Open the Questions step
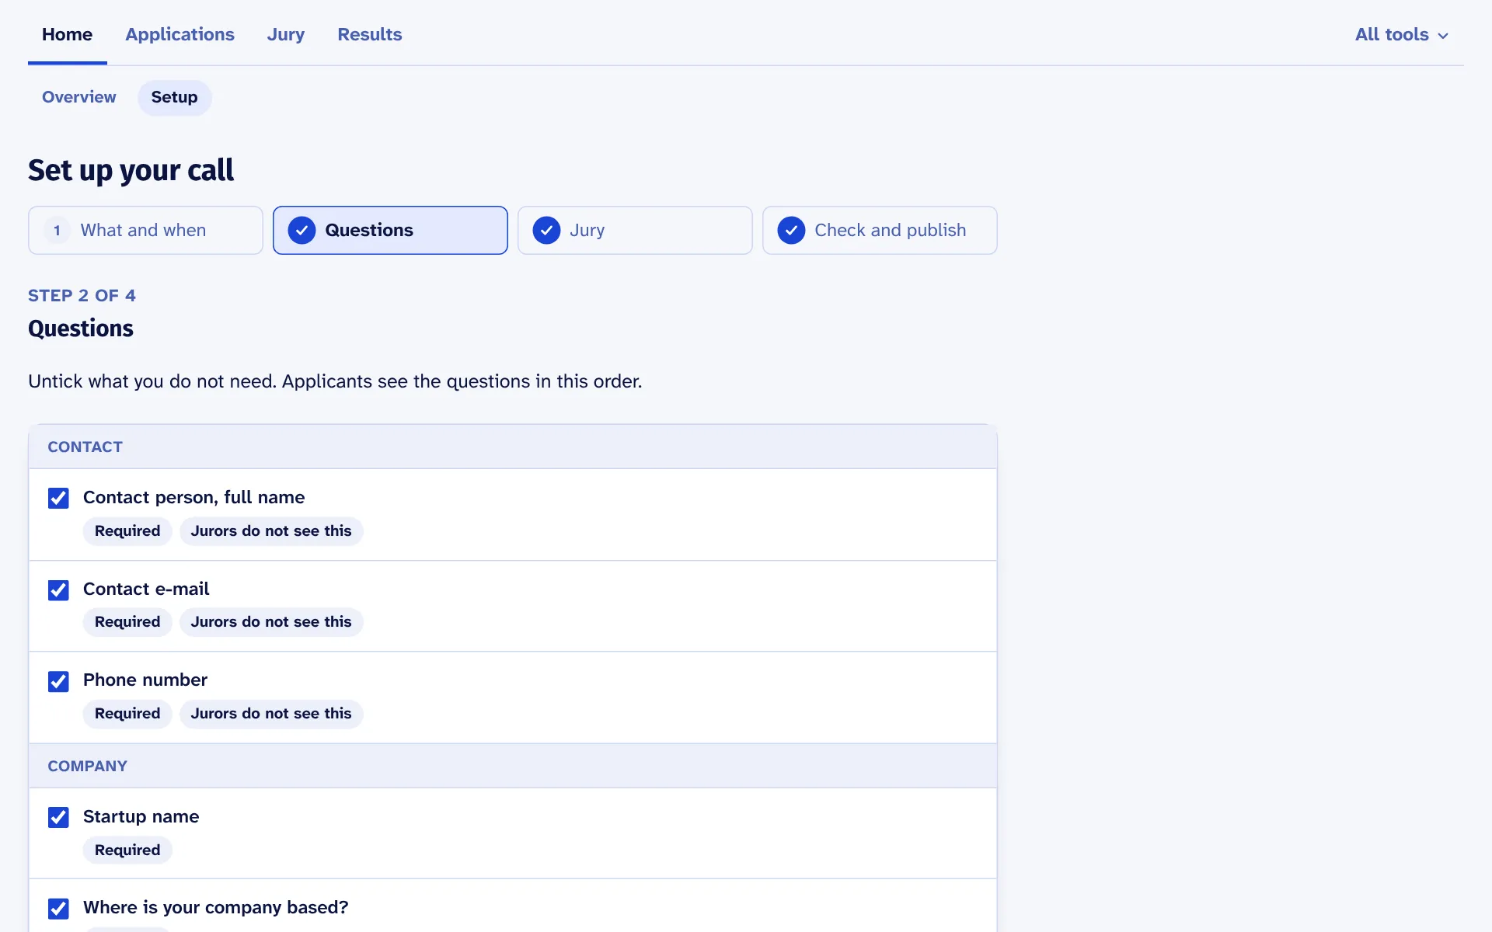1492x932 pixels. [x=390, y=230]
